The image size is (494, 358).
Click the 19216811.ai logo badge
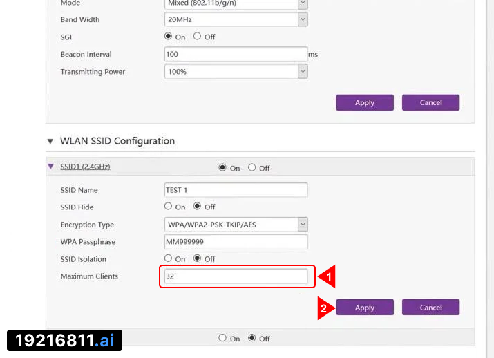[64, 340]
